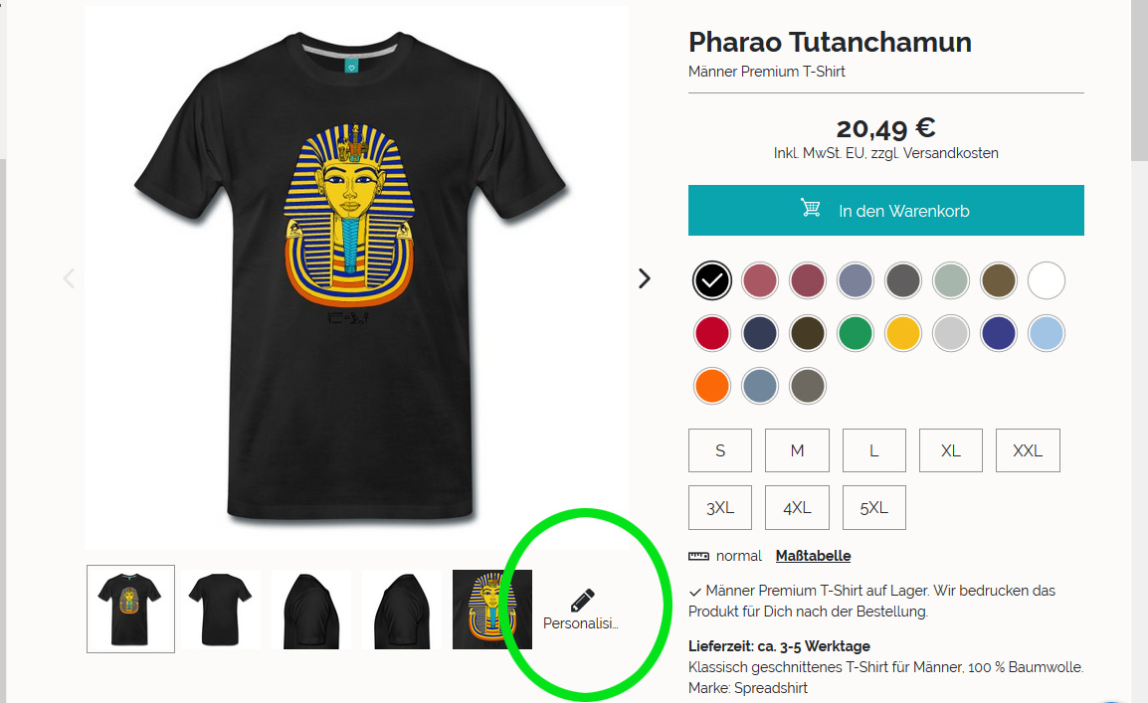Viewport: 1148px width, 703px height.
Task: Click the shopping cart icon
Action: 810,208
